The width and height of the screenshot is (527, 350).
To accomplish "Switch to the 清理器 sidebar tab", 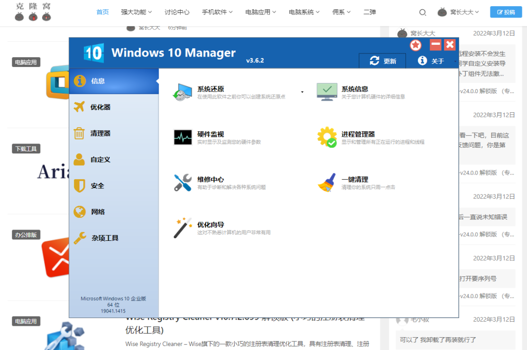I will coord(114,133).
